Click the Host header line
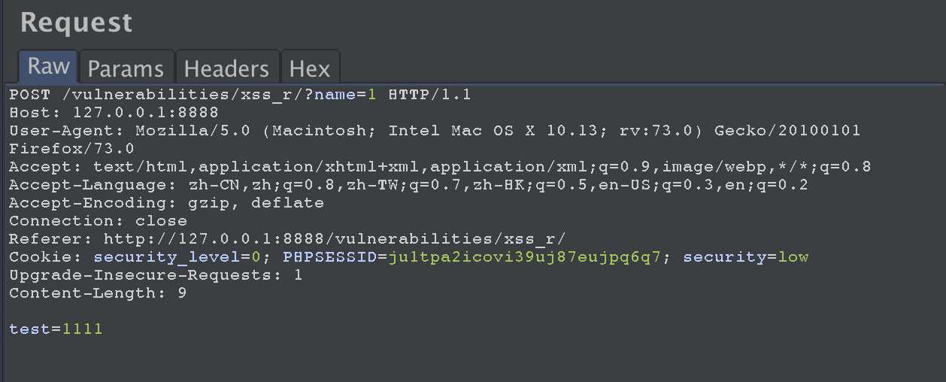946x382 pixels. click(x=114, y=113)
